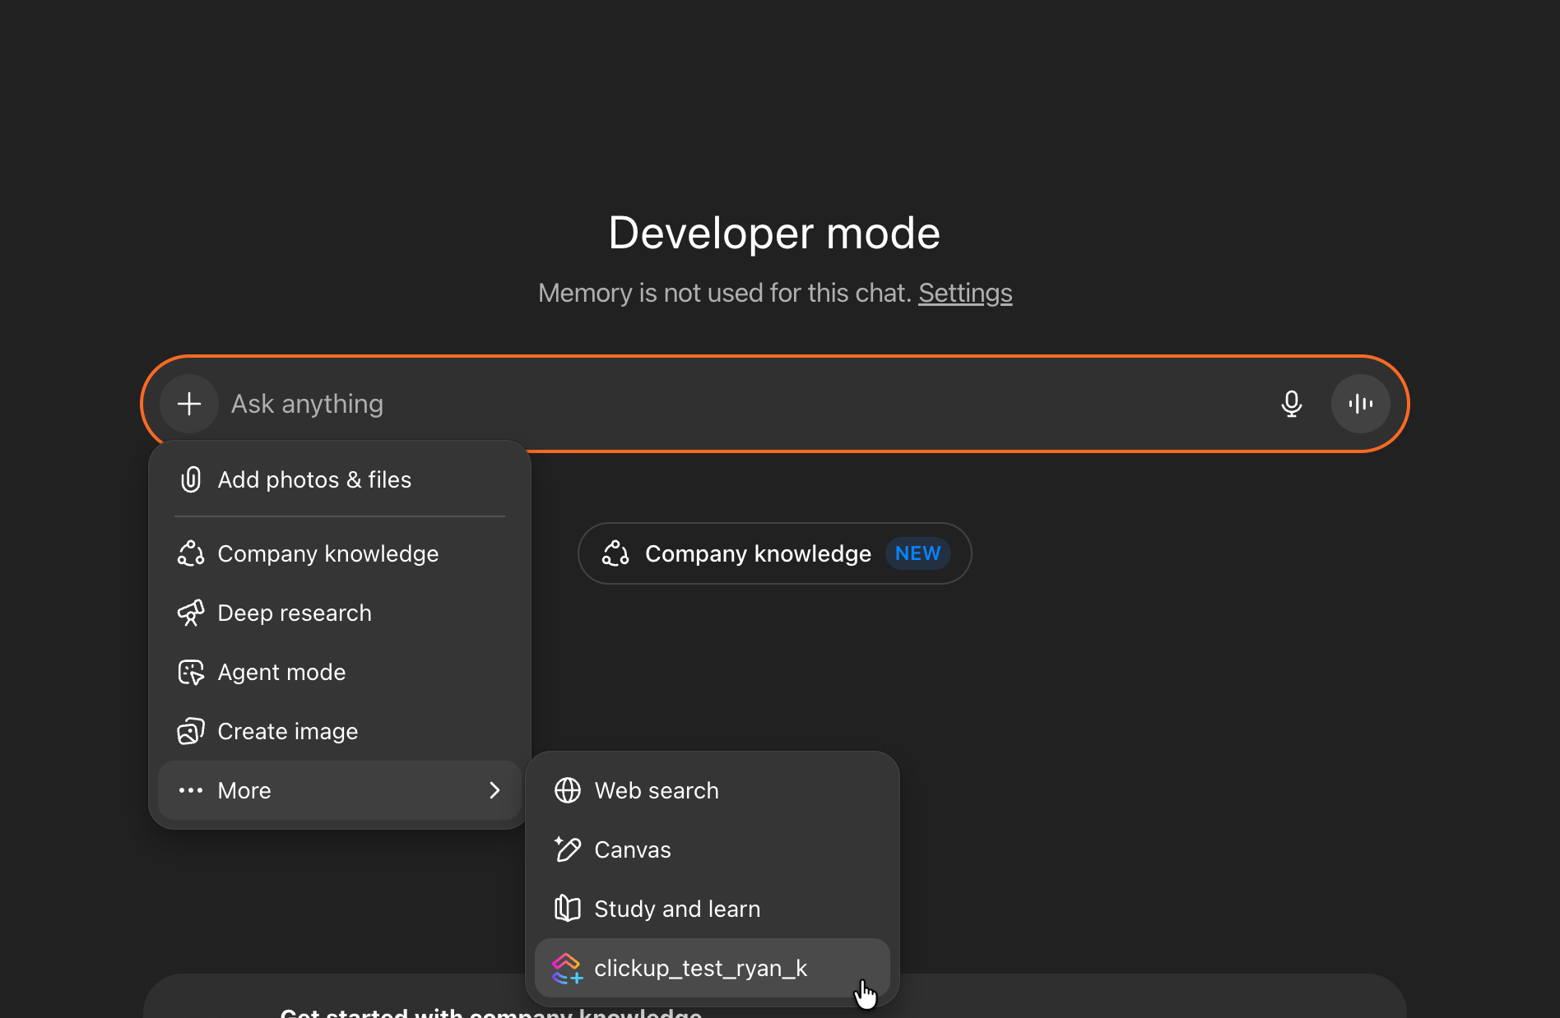Click the paperclip icon next to Add photos
The height and width of the screenshot is (1018, 1560).
[x=190, y=479]
